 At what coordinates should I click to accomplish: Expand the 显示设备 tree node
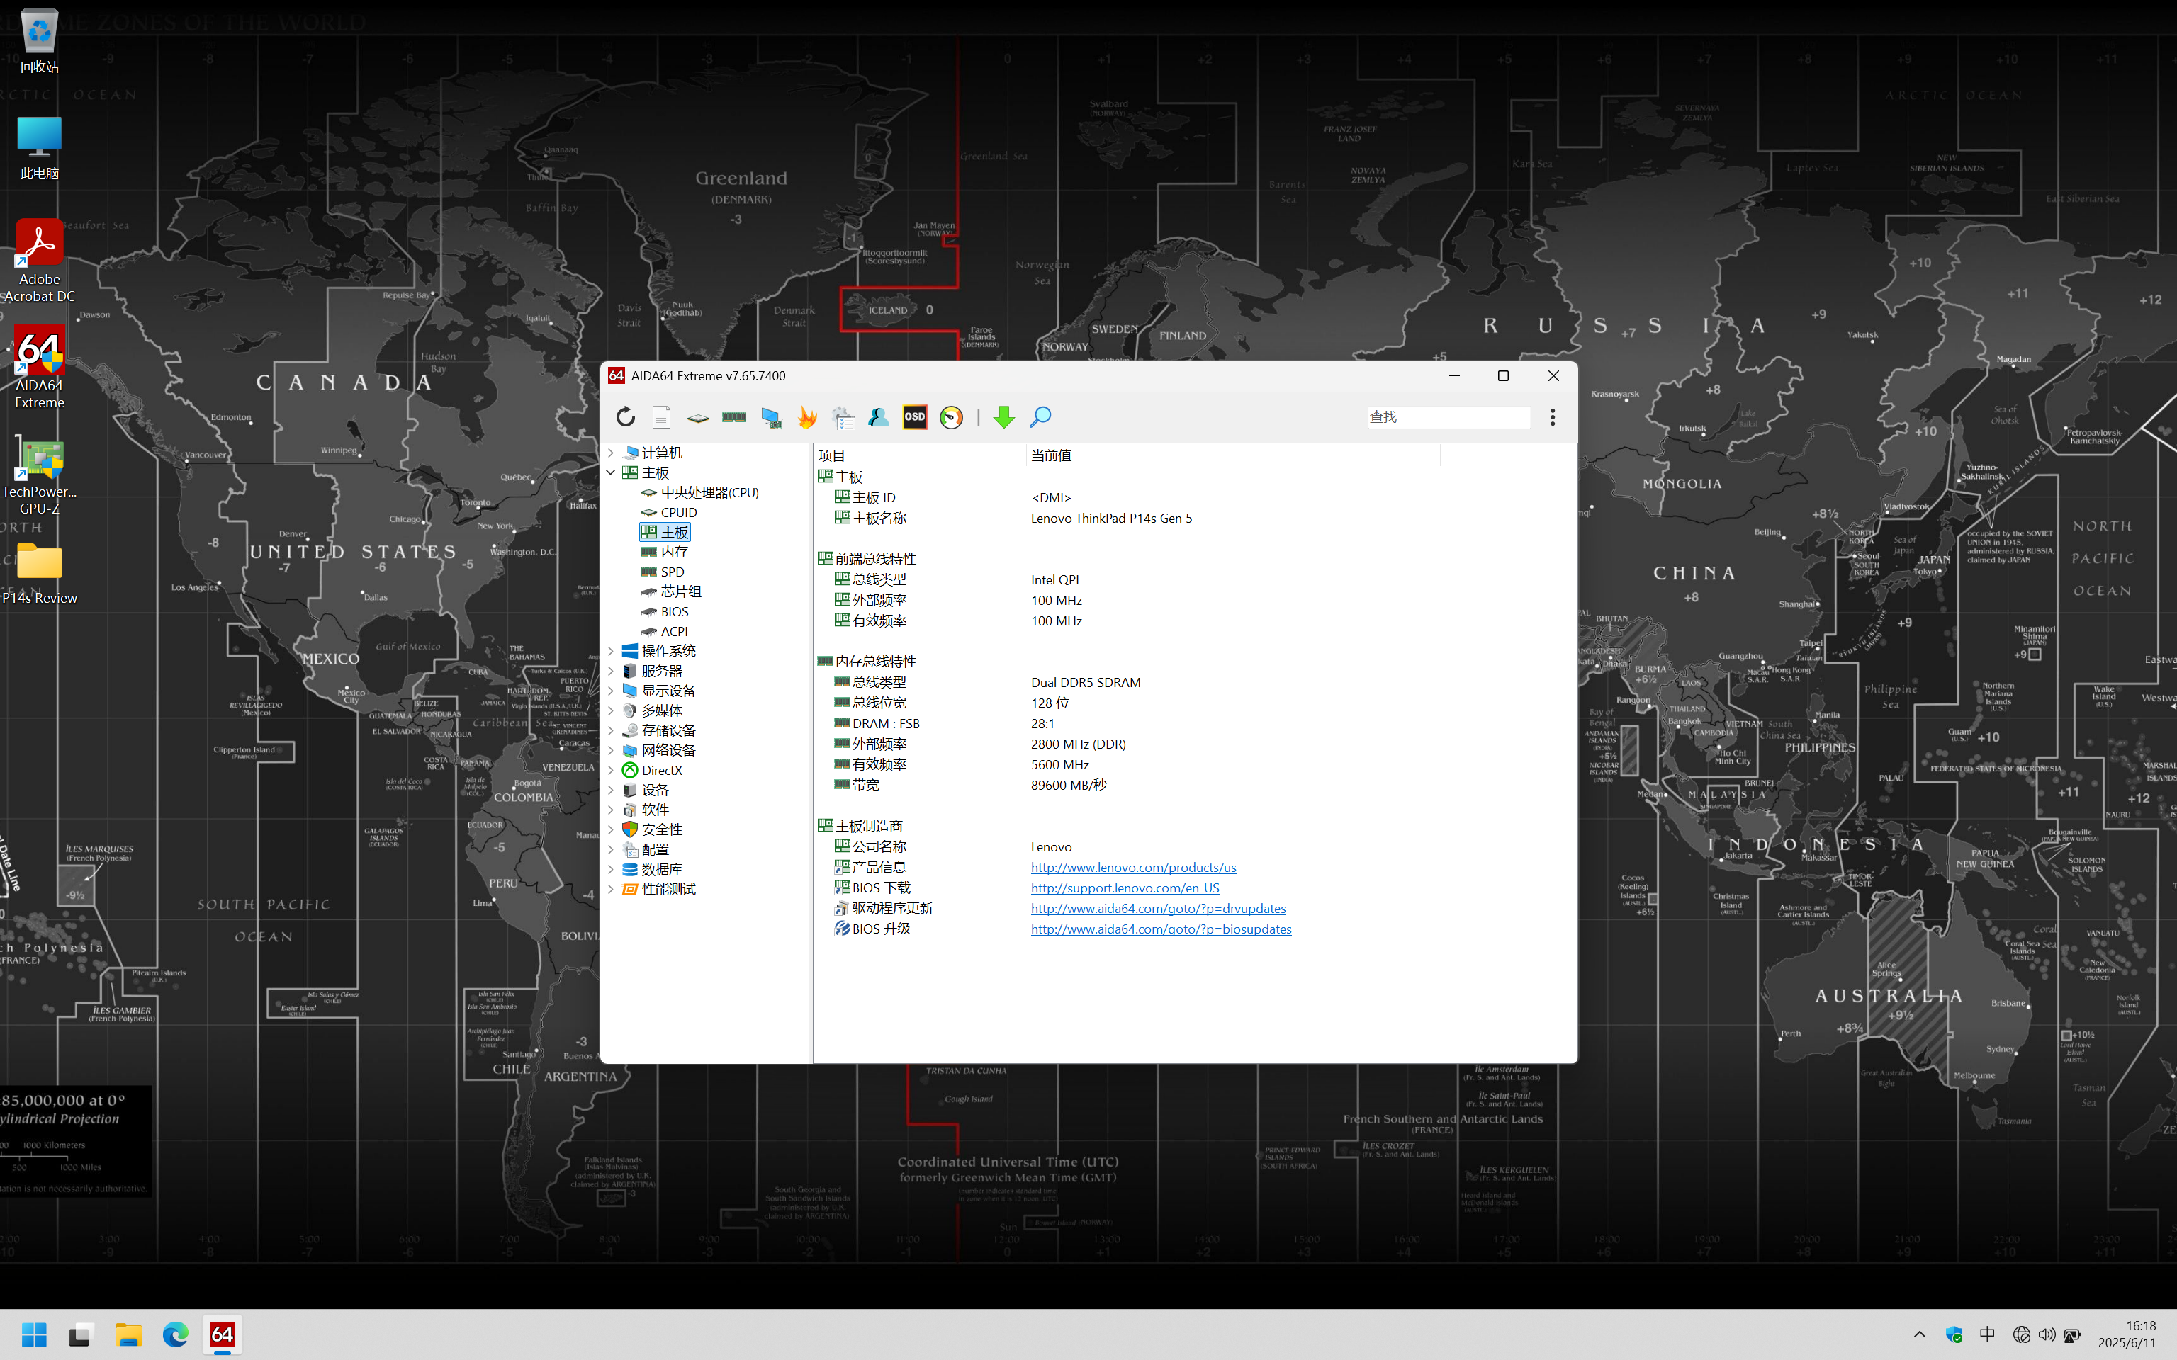click(611, 691)
